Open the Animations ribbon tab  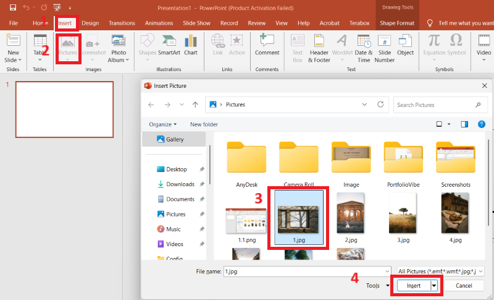(x=159, y=23)
